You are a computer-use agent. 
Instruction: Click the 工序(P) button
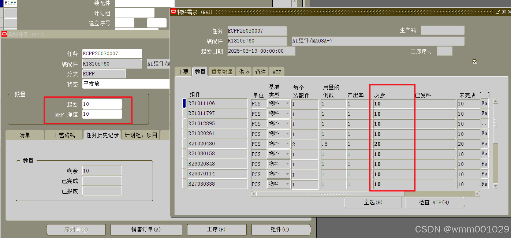pos(216,230)
